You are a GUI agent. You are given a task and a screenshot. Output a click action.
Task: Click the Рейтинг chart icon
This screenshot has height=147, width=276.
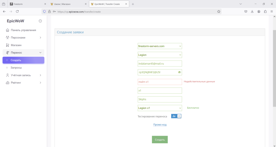[x=8, y=83]
